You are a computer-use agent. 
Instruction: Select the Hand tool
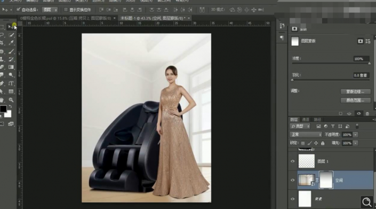tap(2, 100)
